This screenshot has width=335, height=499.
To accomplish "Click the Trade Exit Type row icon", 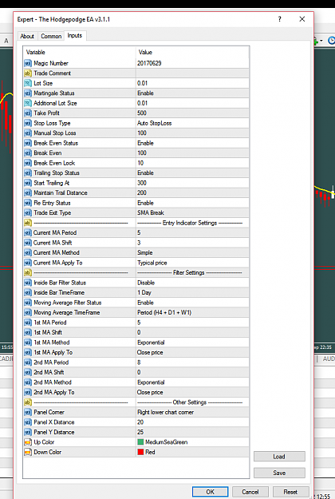I will tap(28, 213).
